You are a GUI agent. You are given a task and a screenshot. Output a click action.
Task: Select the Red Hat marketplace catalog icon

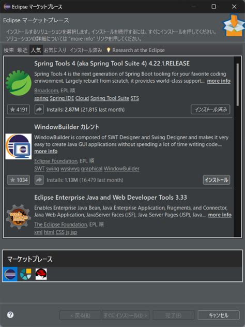pyautogui.click(x=41, y=274)
